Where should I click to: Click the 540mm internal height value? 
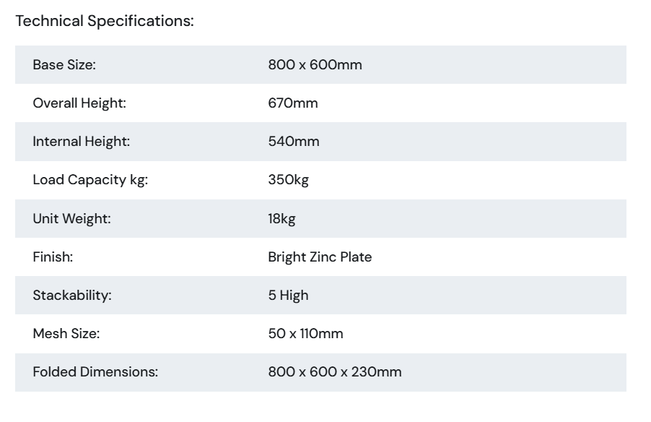point(294,142)
